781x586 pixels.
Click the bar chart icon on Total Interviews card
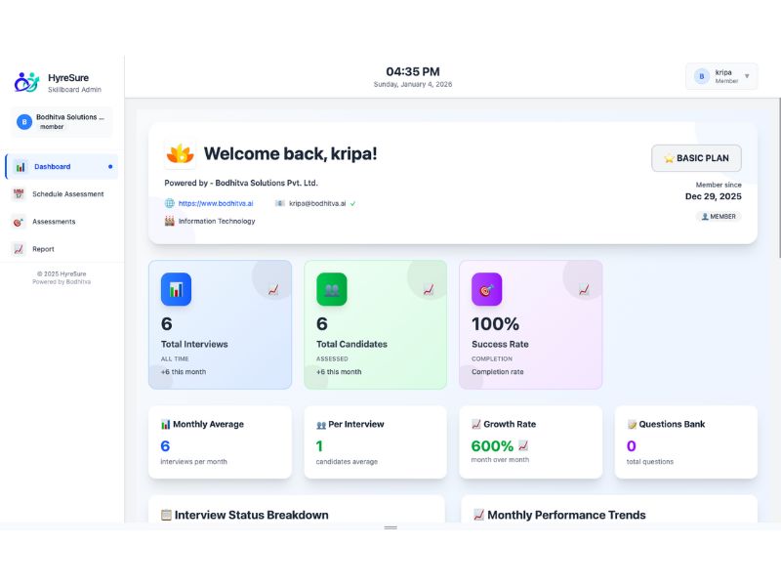pyautogui.click(x=177, y=288)
